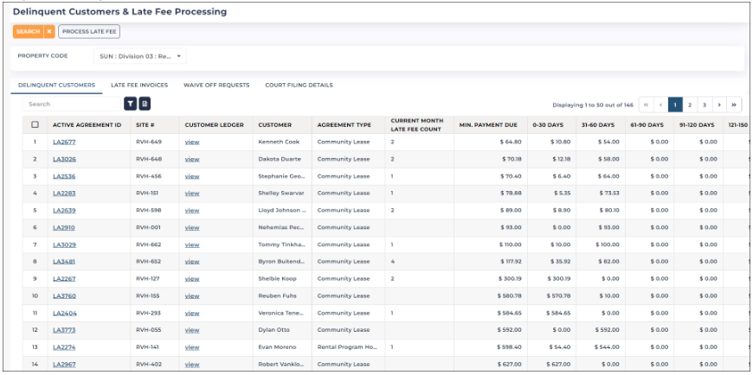Go to the first page of results
This screenshot has height=375, width=753.
click(x=647, y=105)
